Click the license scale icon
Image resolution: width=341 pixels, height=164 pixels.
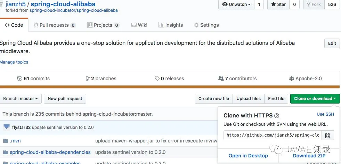point(291,79)
